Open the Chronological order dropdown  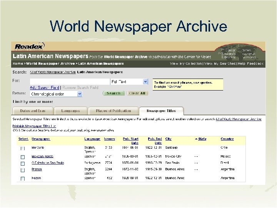80,94
